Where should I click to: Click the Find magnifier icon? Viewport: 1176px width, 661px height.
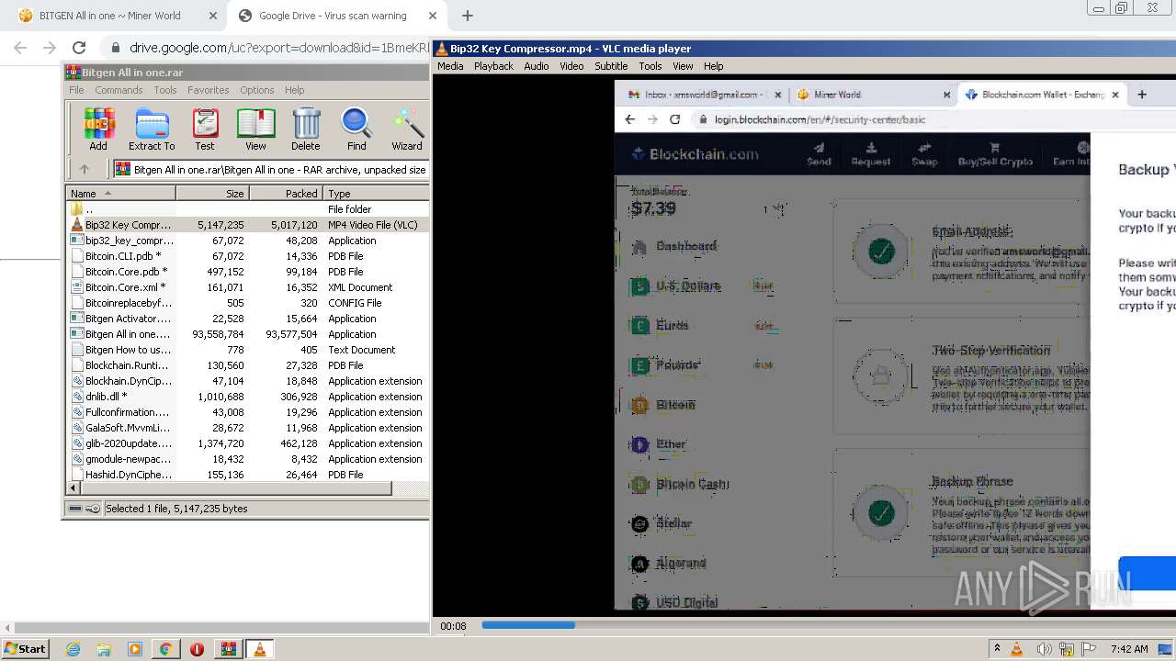[x=356, y=129]
